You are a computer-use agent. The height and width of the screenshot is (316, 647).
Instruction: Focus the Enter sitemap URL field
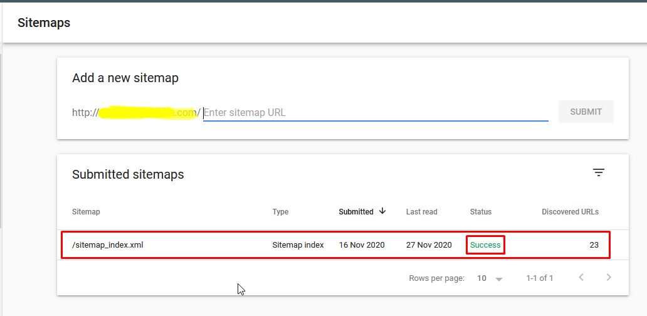(375, 113)
